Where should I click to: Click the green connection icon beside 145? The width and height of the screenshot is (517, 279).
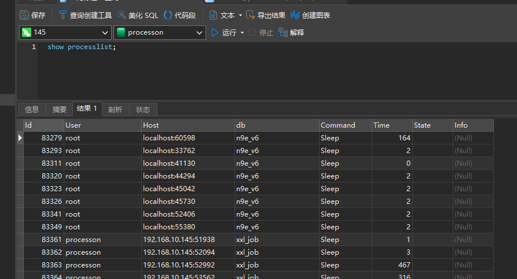click(27, 32)
